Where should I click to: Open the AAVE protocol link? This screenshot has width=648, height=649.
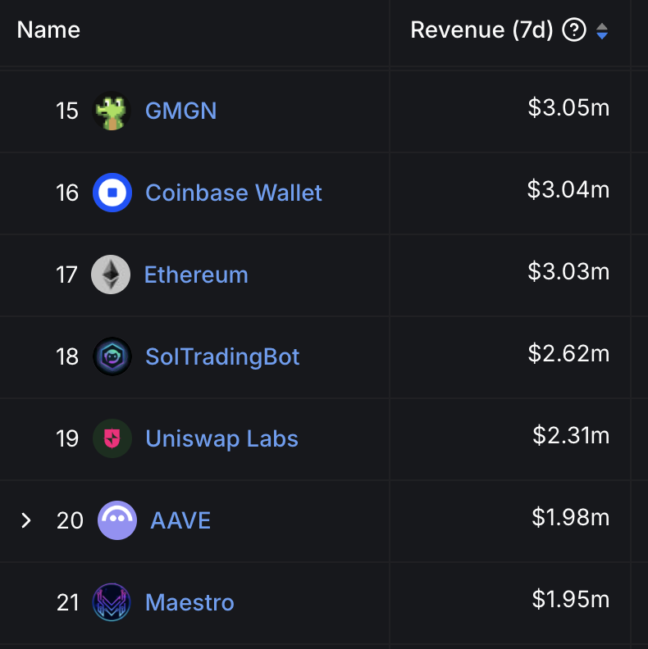tap(180, 520)
